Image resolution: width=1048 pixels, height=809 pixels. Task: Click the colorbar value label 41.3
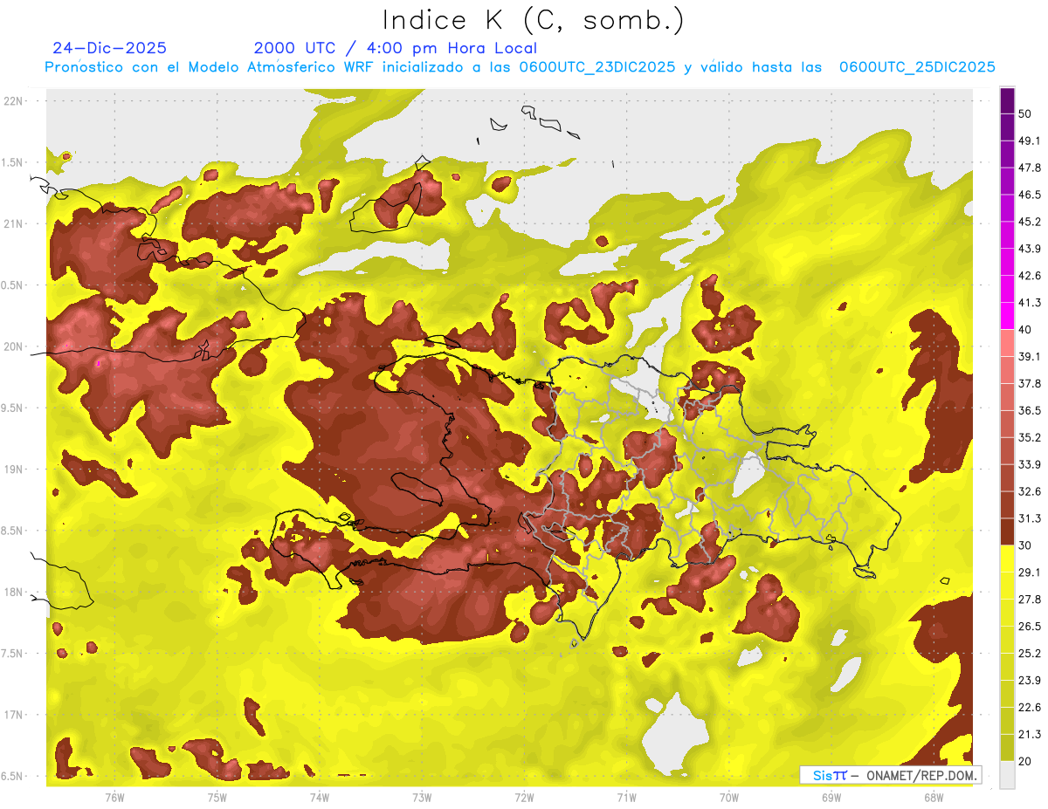1030,303
